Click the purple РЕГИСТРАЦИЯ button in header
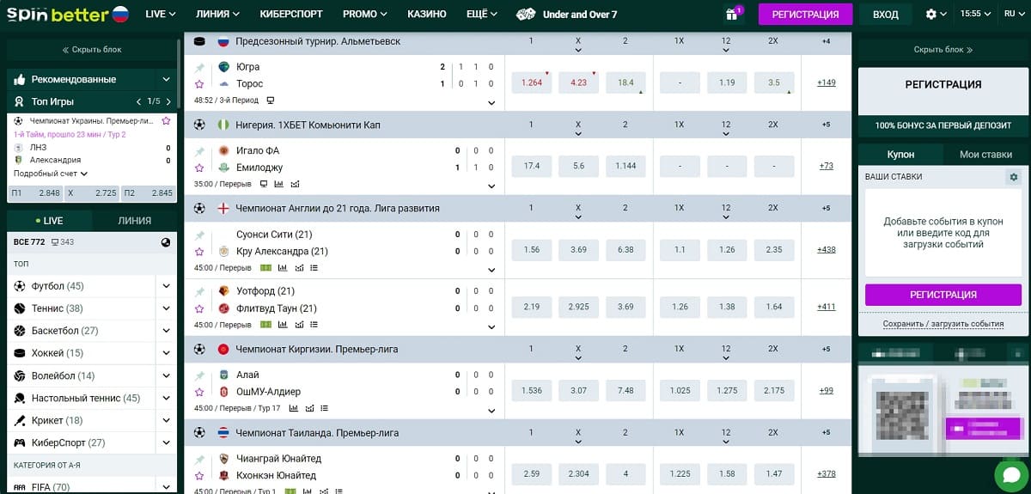Image resolution: width=1031 pixels, height=494 pixels. tap(805, 15)
